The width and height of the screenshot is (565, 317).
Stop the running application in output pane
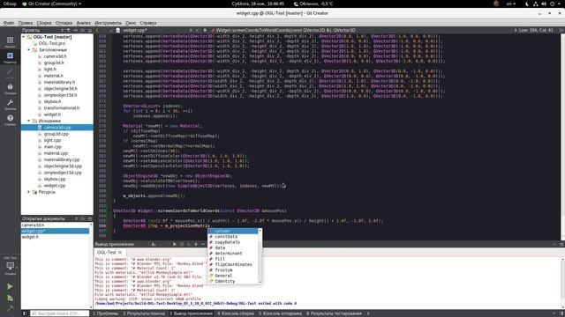tap(182, 245)
